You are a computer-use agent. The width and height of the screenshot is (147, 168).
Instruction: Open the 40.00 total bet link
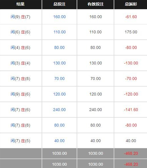tap(59, 141)
